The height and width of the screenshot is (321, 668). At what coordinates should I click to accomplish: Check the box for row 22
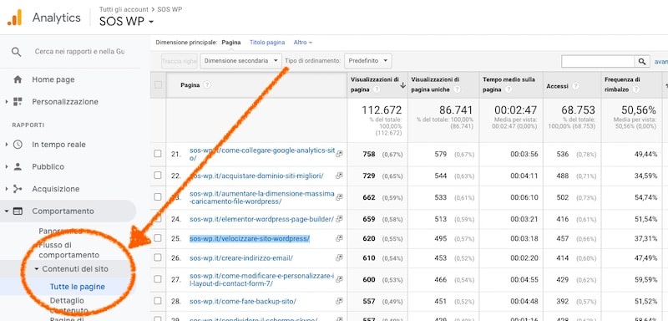(x=158, y=176)
